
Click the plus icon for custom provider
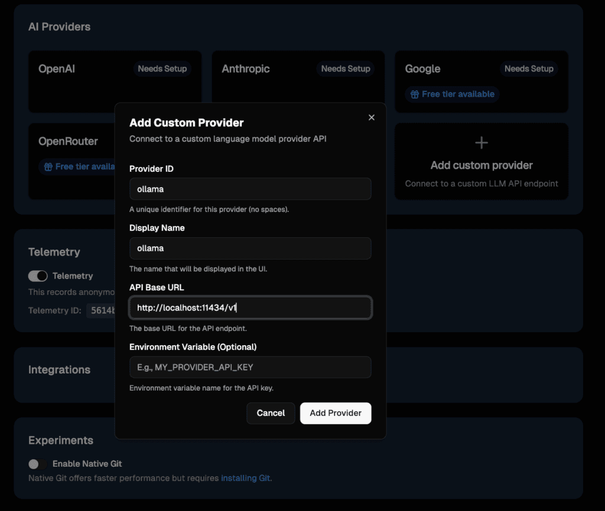(x=481, y=143)
